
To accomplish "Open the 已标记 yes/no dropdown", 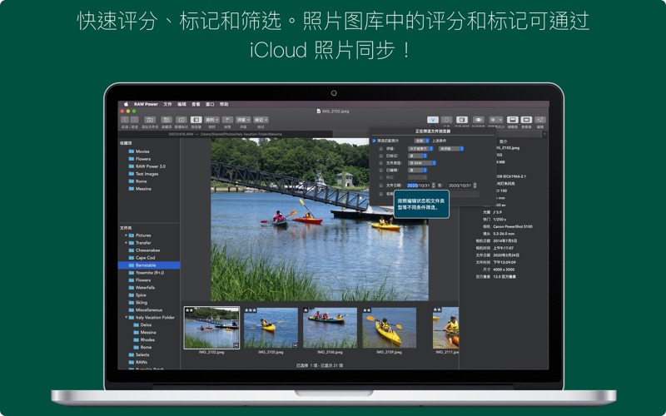I will click(418, 156).
